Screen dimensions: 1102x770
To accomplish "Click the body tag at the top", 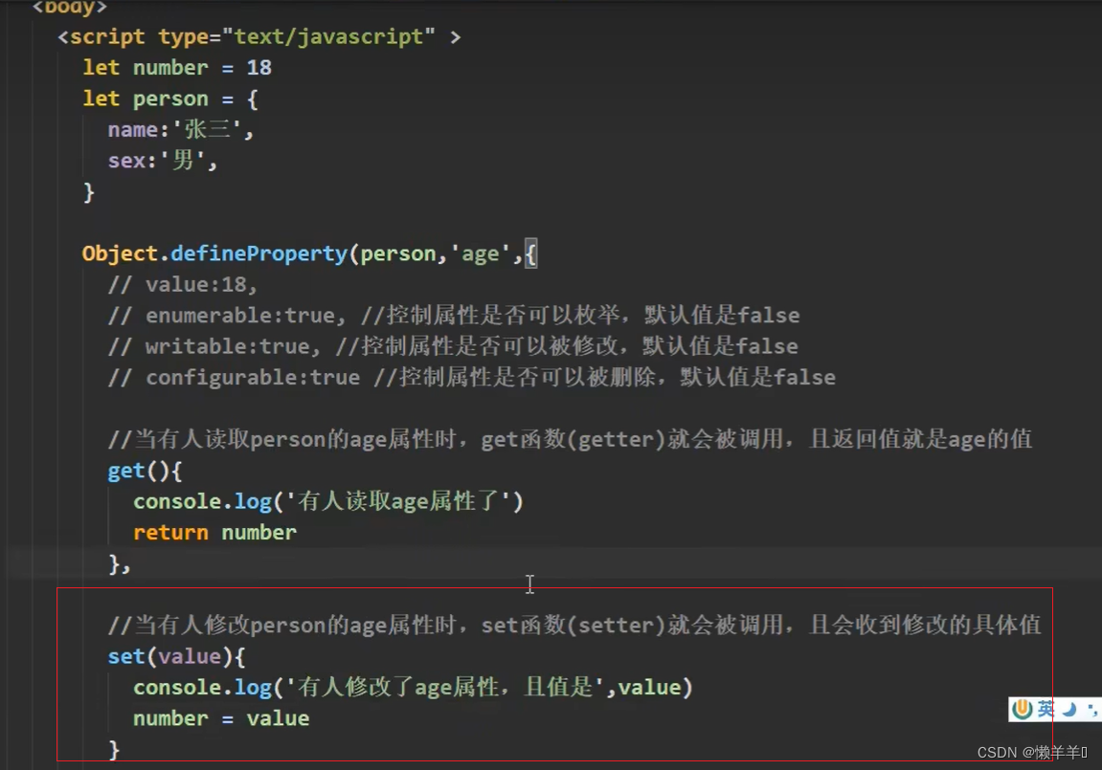I will pos(70,7).
